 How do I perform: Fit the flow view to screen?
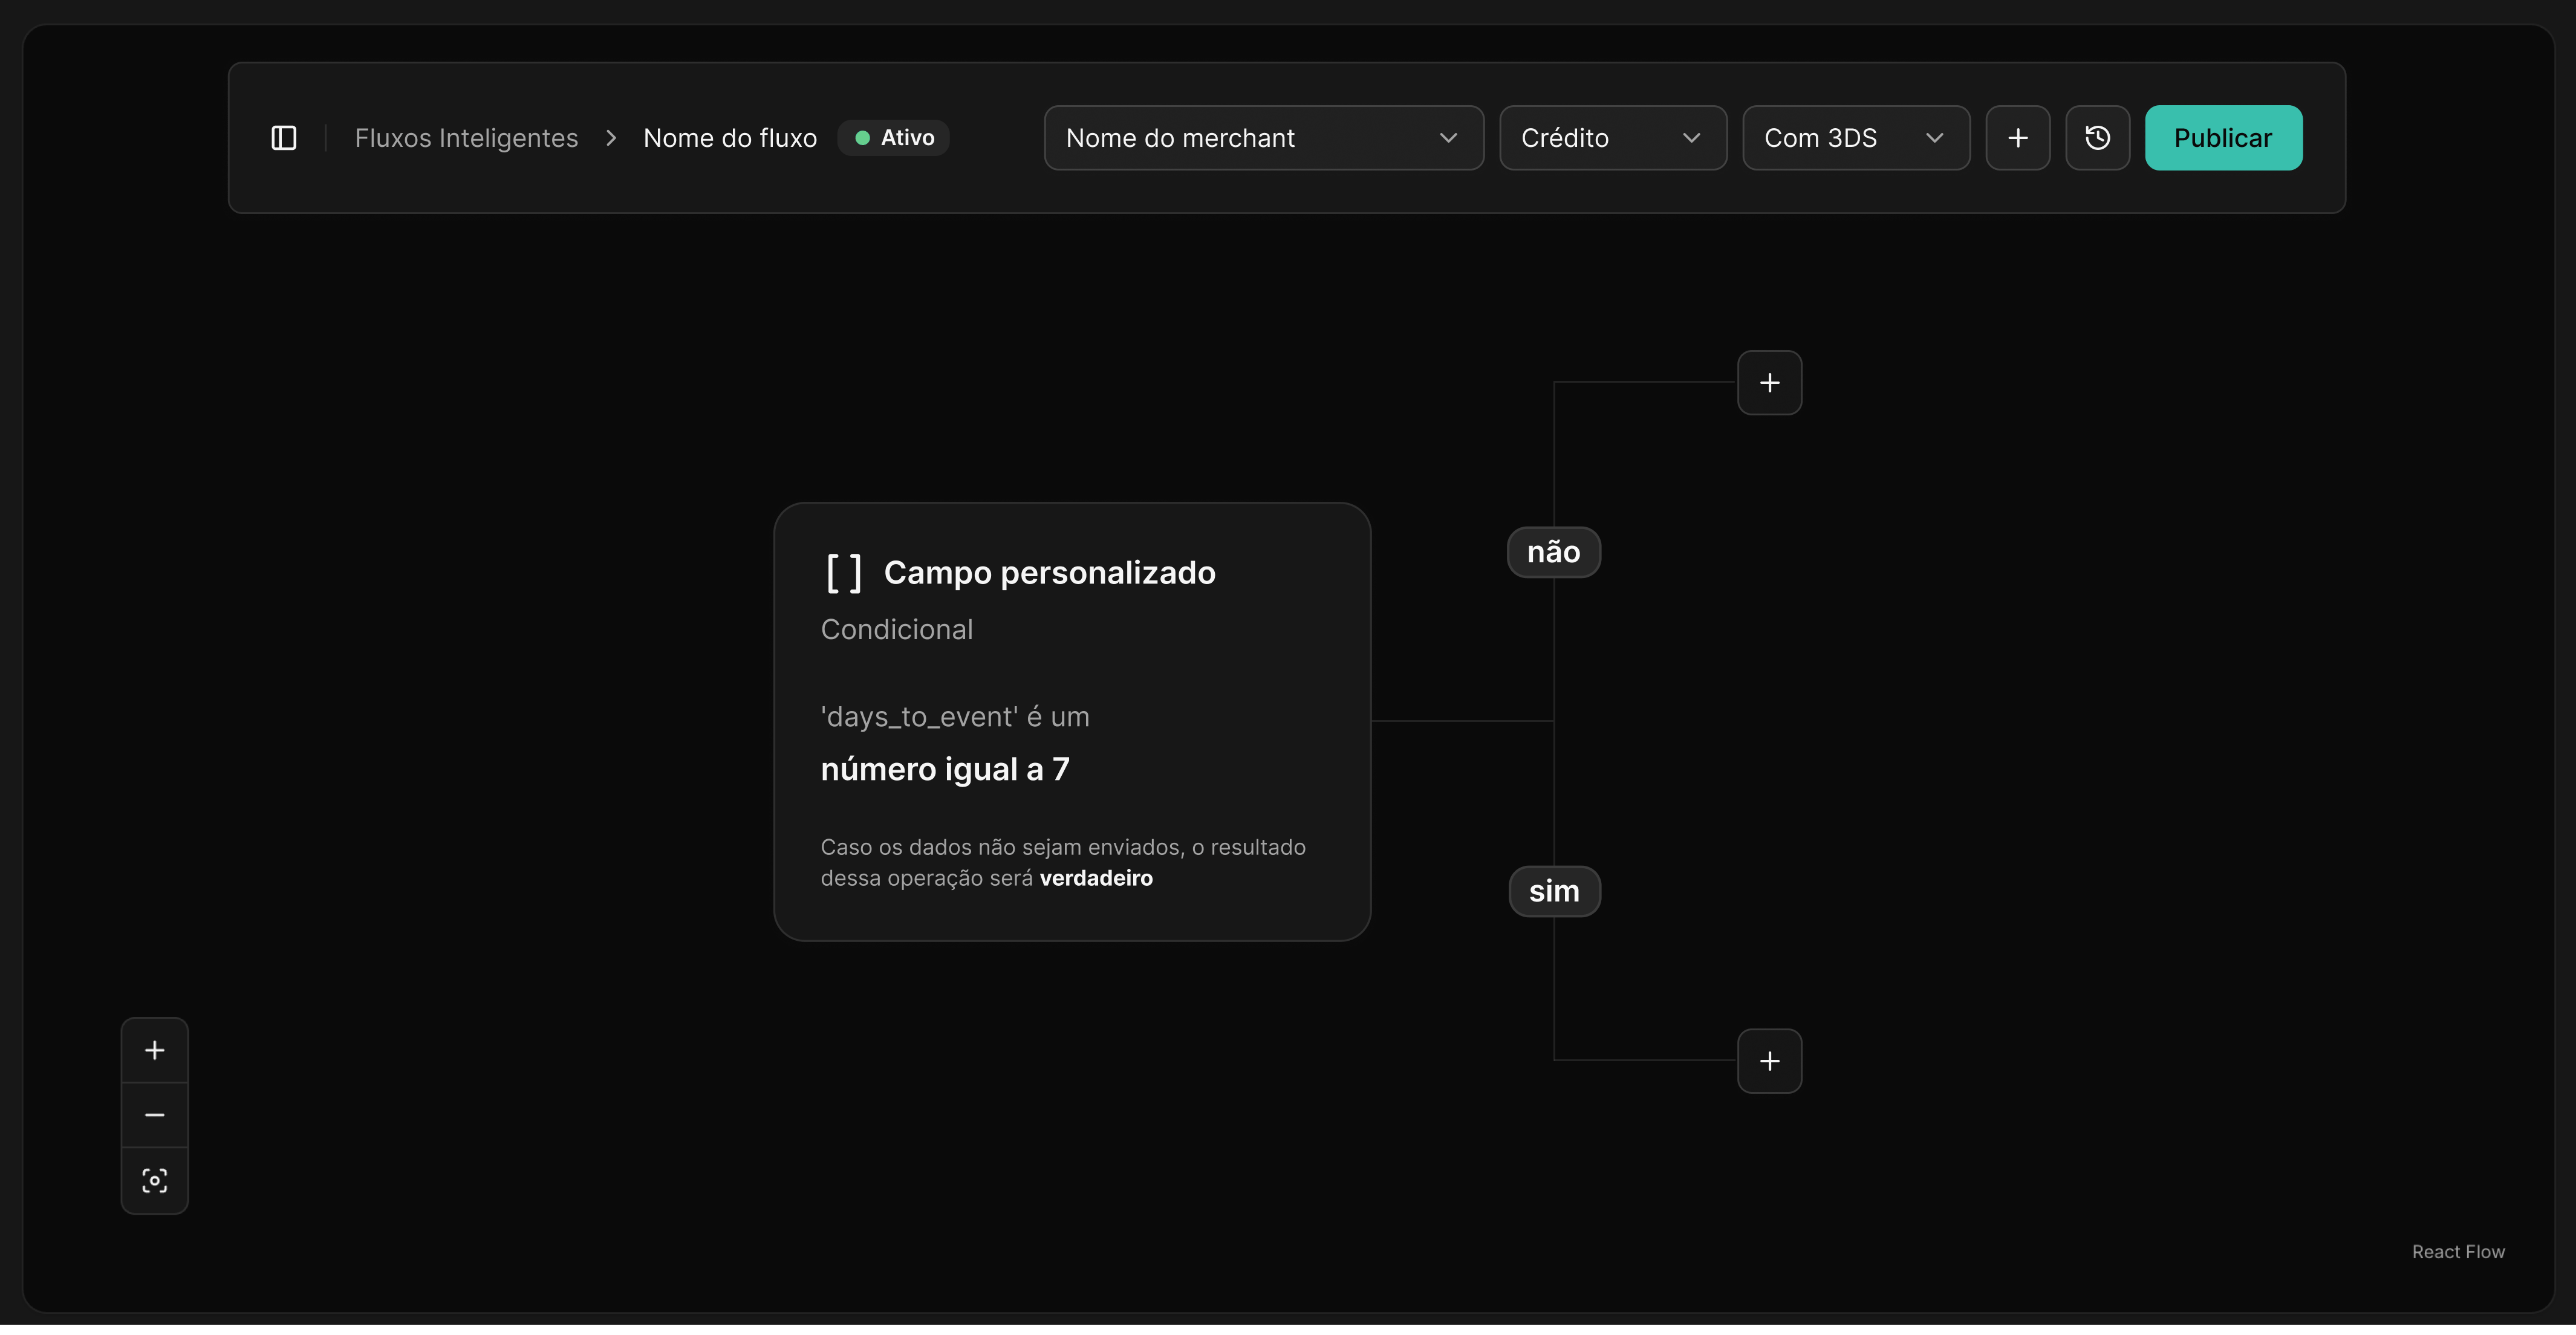click(x=155, y=1182)
